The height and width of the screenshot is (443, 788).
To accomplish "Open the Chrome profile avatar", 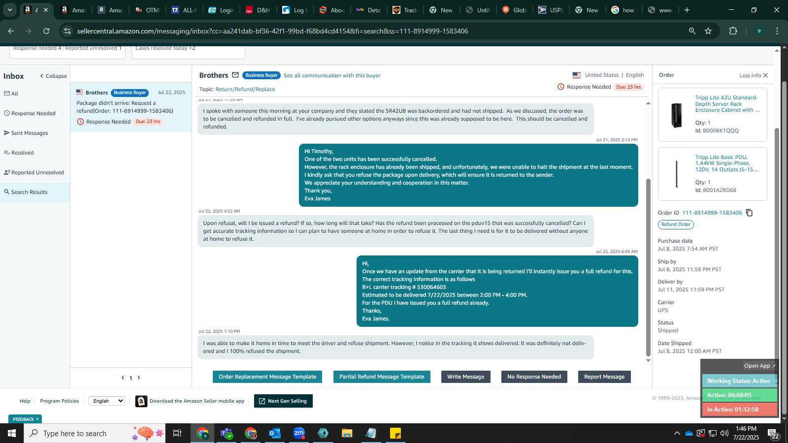I will (x=759, y=31).
